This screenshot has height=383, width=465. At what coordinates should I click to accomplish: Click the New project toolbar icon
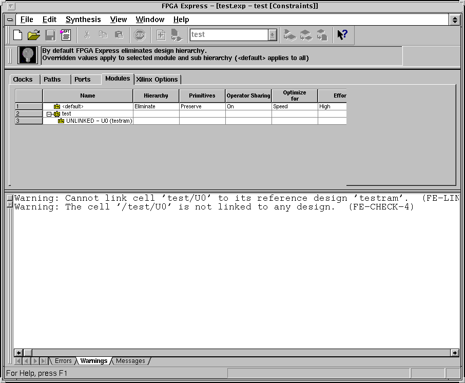(18, 35)
